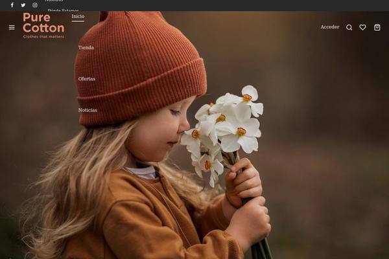Click the Pure Cotton logo
Viewport: 389px width, 259px height.
tap(43, 23)
